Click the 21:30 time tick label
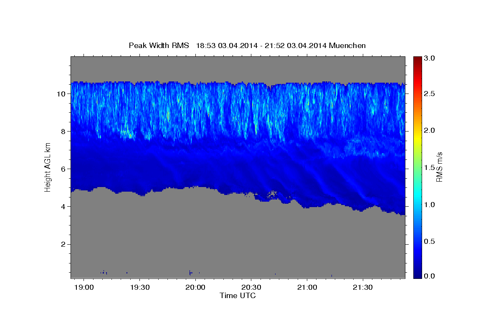 click(363, 287)
